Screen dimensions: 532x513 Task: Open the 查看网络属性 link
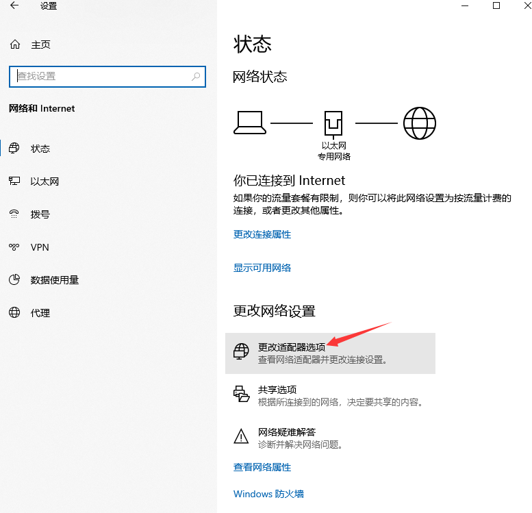262,467
